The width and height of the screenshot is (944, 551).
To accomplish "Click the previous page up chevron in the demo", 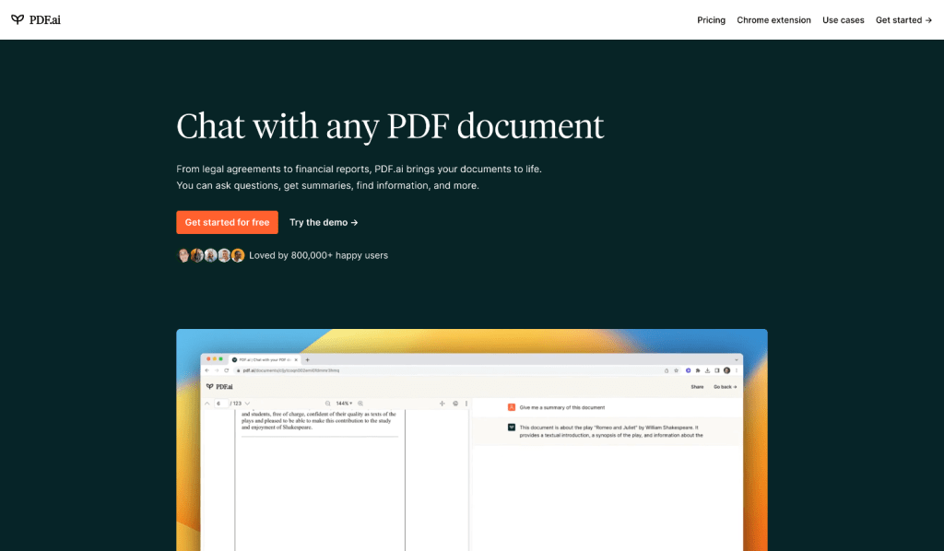I will click(207, 404).
